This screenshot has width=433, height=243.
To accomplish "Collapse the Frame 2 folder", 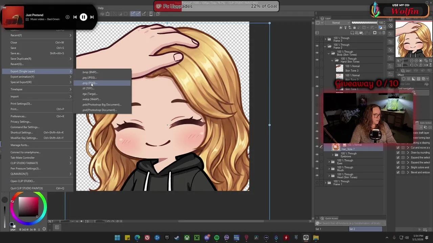I will (x=325, y=46).
